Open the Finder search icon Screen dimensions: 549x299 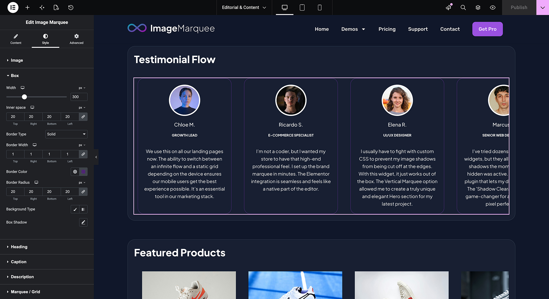pos(463,7)
